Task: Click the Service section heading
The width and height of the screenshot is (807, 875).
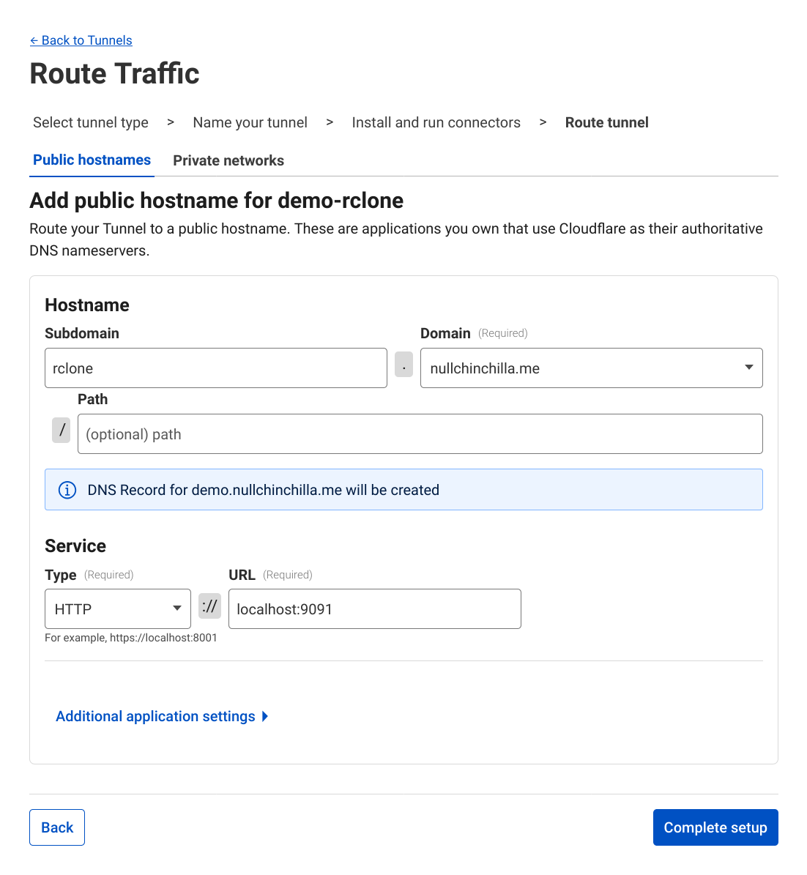Action: point(75,546)
